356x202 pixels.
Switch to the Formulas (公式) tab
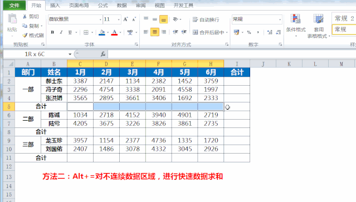click(103, 6)
